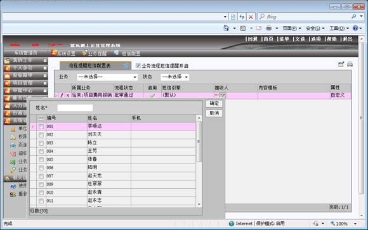Click the name list vertical scrollbar thumb
Screen dimensions: 368x230
click(x=199, y=142)
